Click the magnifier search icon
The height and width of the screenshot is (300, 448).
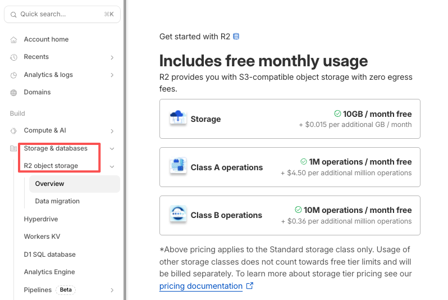pyautogui.click(x=13, y=15)
